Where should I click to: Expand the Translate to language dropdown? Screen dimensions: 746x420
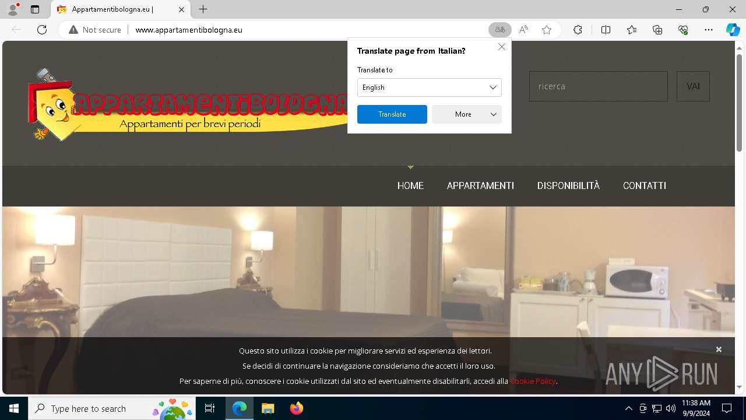pos(430,87)
